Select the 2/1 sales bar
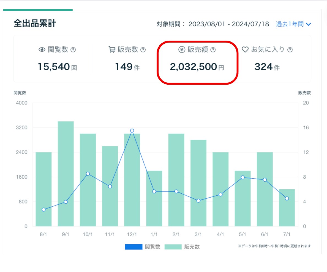Image resolution: width=327 pixels, height=272 pixels. [x=176, y=180]
